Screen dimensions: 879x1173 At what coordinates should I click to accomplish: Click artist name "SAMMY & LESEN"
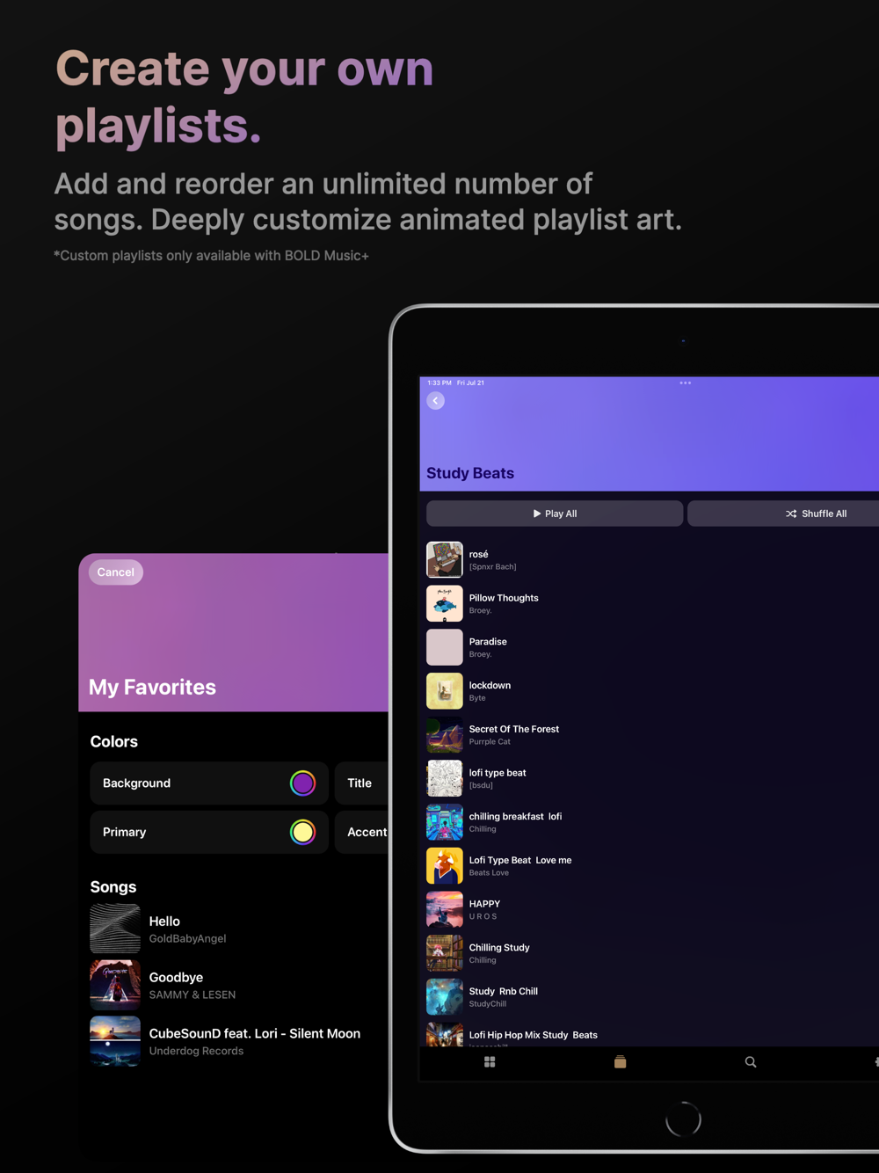[x=193, y=995]
